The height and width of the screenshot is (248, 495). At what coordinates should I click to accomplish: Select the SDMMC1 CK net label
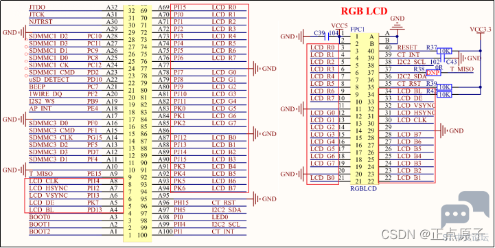(48, 65)
